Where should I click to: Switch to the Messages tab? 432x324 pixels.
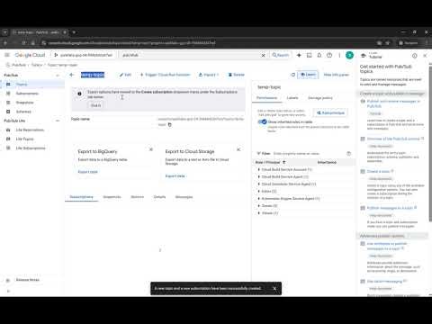click(184, 197)
